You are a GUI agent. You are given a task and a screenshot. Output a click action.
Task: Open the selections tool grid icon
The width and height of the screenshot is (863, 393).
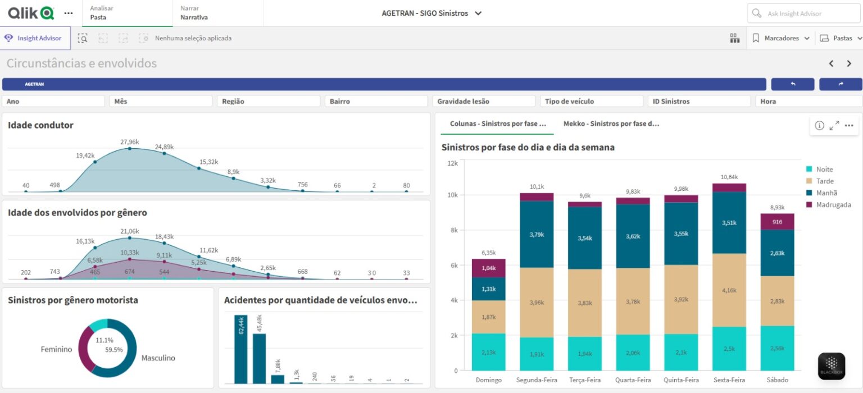pos(734,38)
